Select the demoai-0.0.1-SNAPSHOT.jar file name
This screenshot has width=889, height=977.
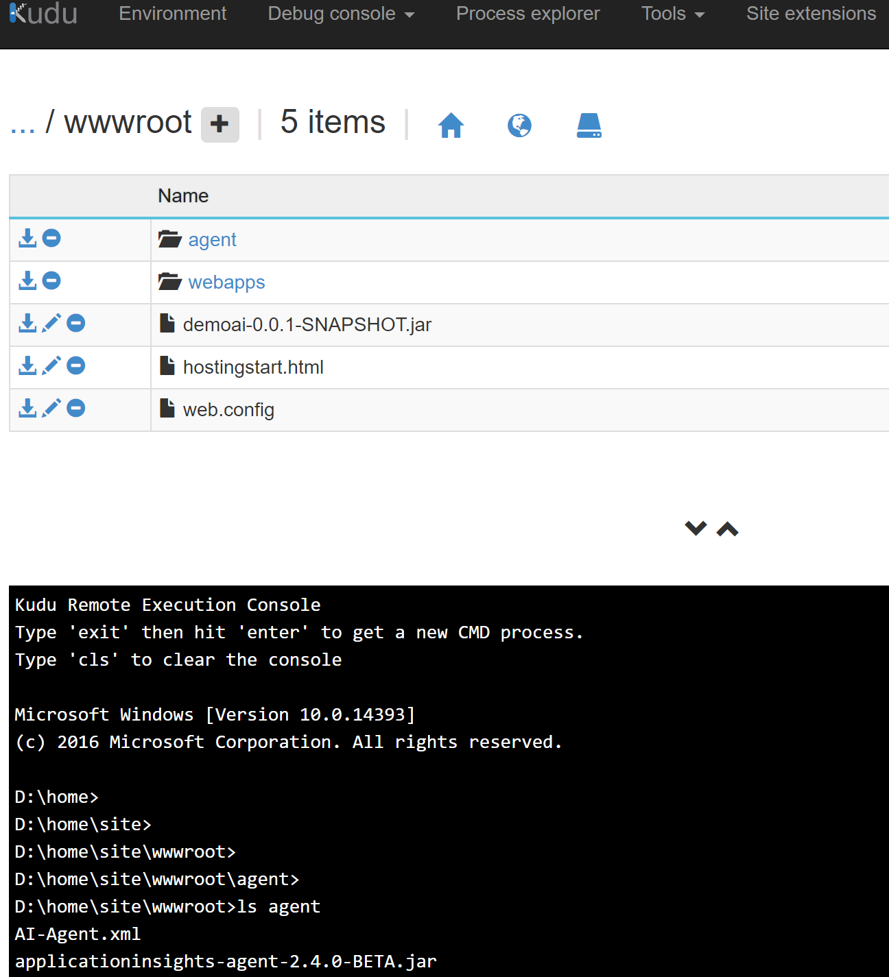point(307,325)
